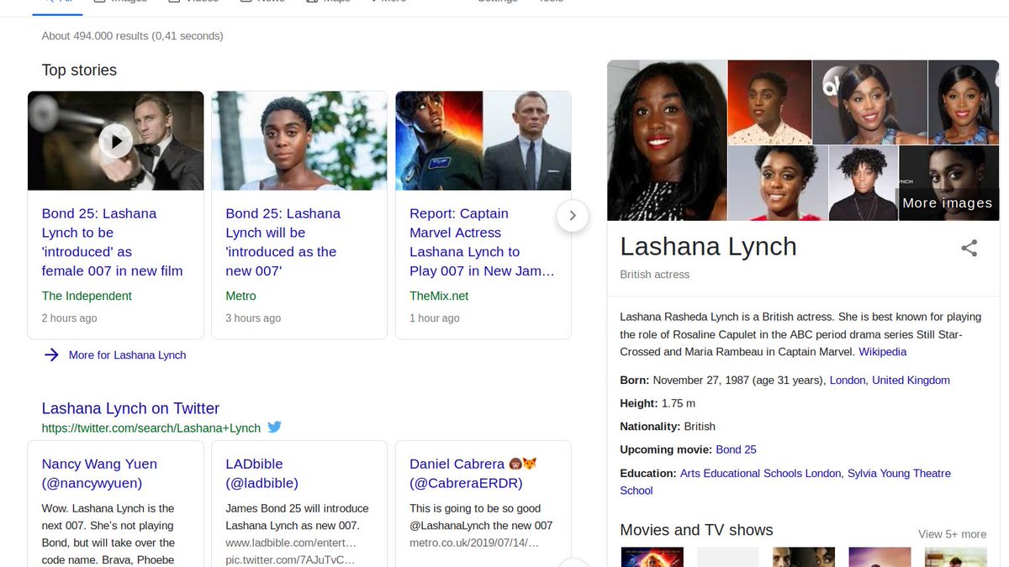Image resolution: width=1009 pixels, height=567 pixels.
Task: Open More images thumbnail overlay
Action: pyautogui.click(x=948, y=183)
